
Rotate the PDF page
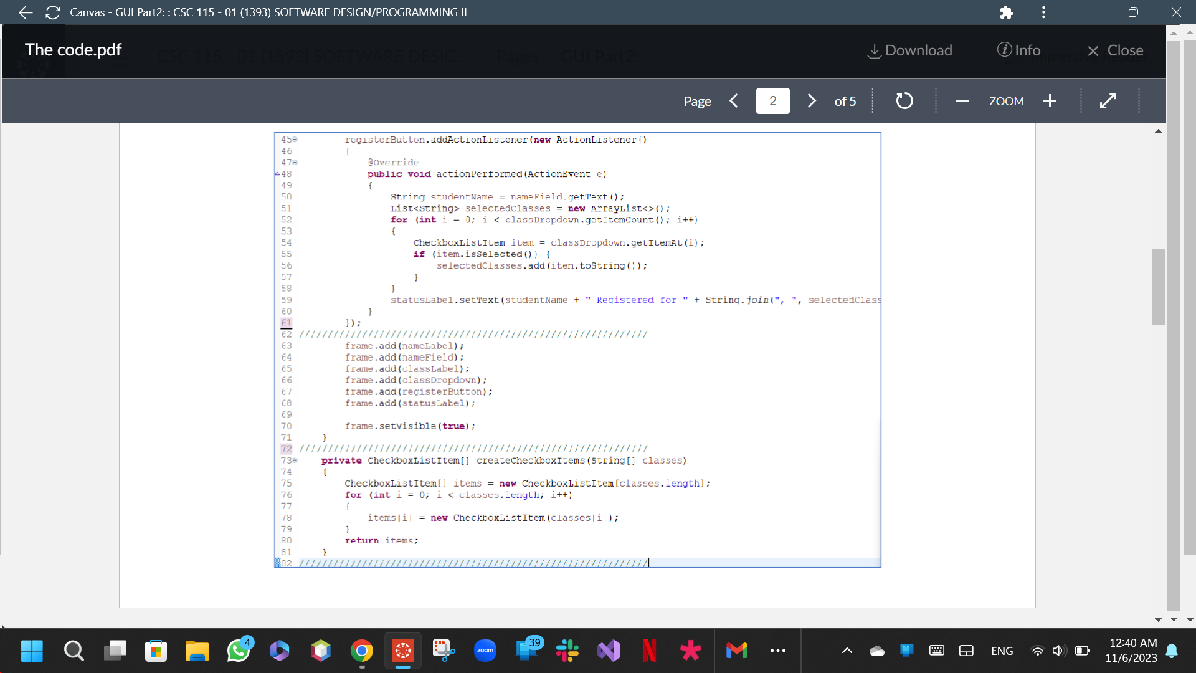pos(904,100)
